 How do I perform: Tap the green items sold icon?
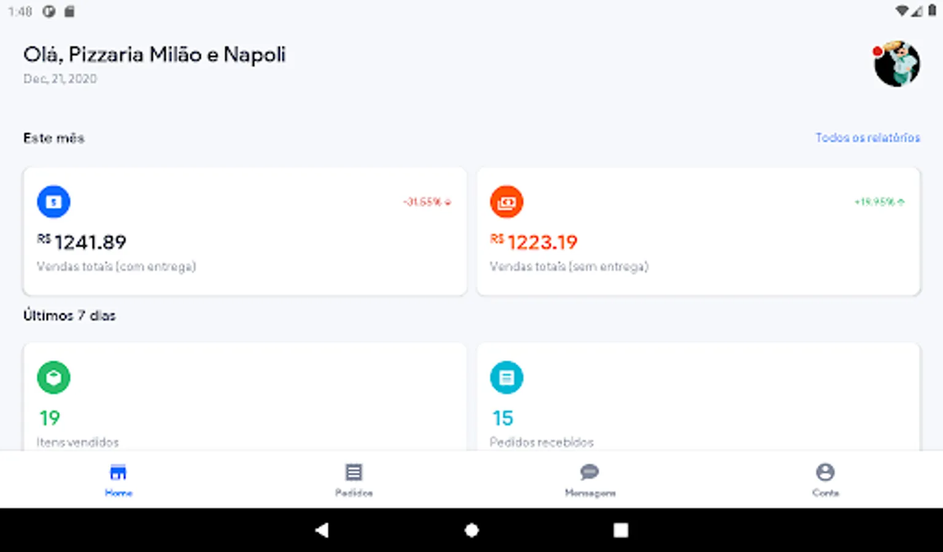click(x=53, y=377)
